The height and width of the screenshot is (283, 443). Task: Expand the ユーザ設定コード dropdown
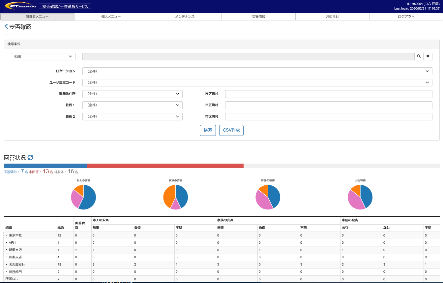(x=257, y=82)
